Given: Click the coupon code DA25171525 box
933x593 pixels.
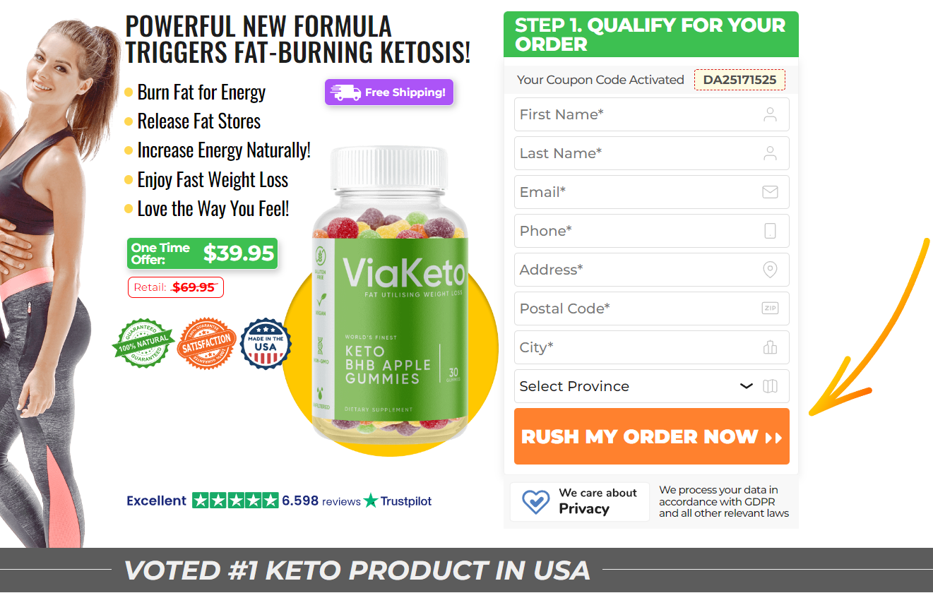Looking at the screenshot, I should click(739, 80).
